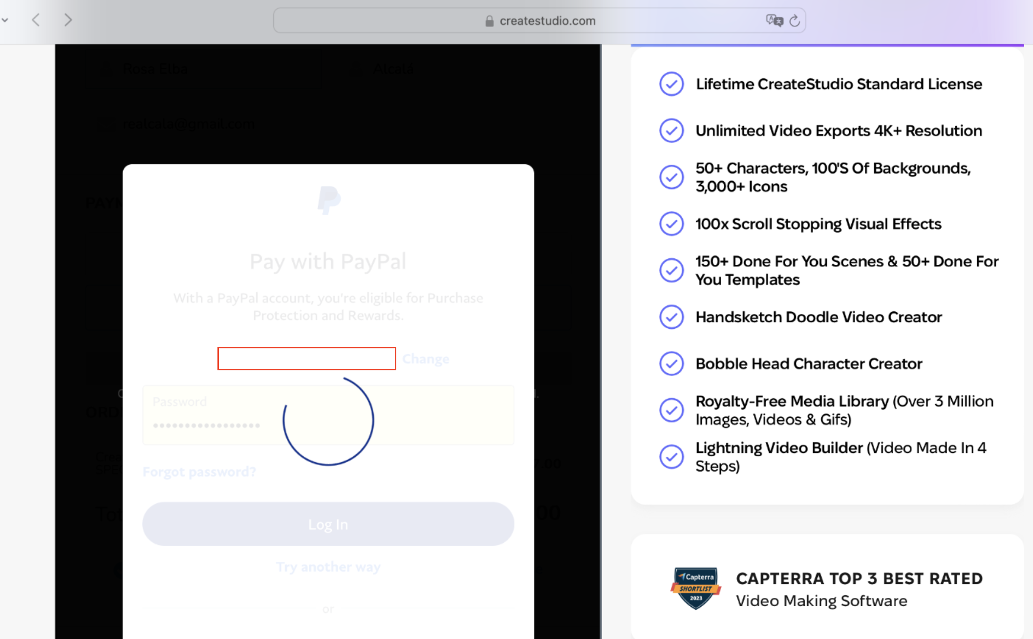Click the 'Lifetime CreateStudio Standard License' text
1033x639 pixels.
point(839,84)
